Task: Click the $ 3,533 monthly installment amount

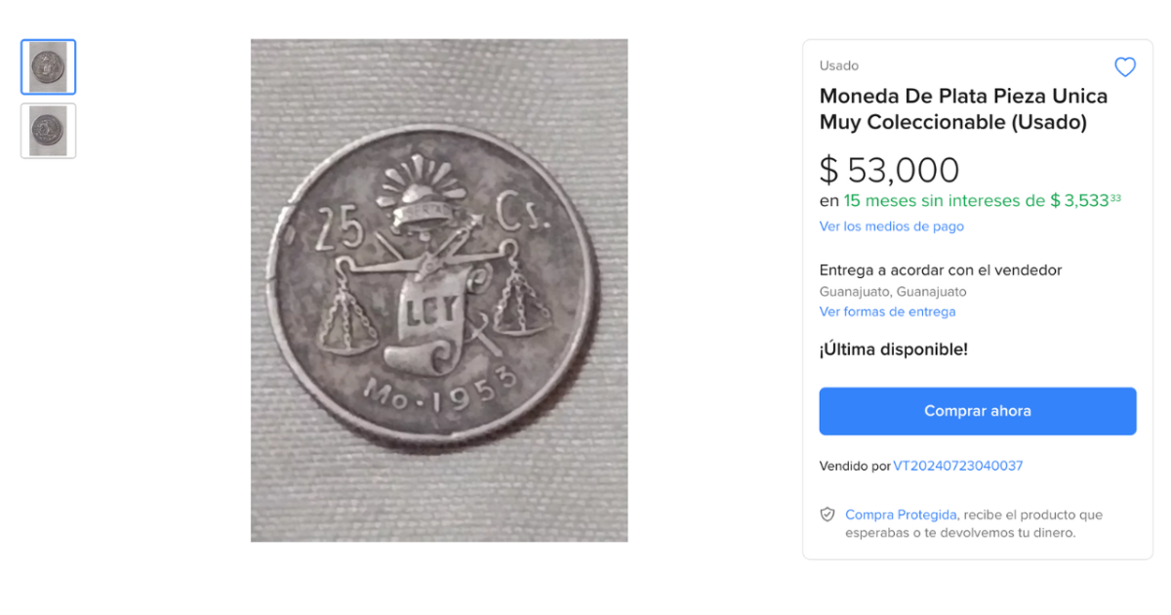Action: tap(1085, 201)
